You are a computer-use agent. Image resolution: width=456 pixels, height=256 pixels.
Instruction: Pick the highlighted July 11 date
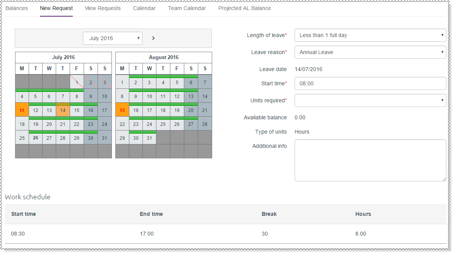coord(22,110)
